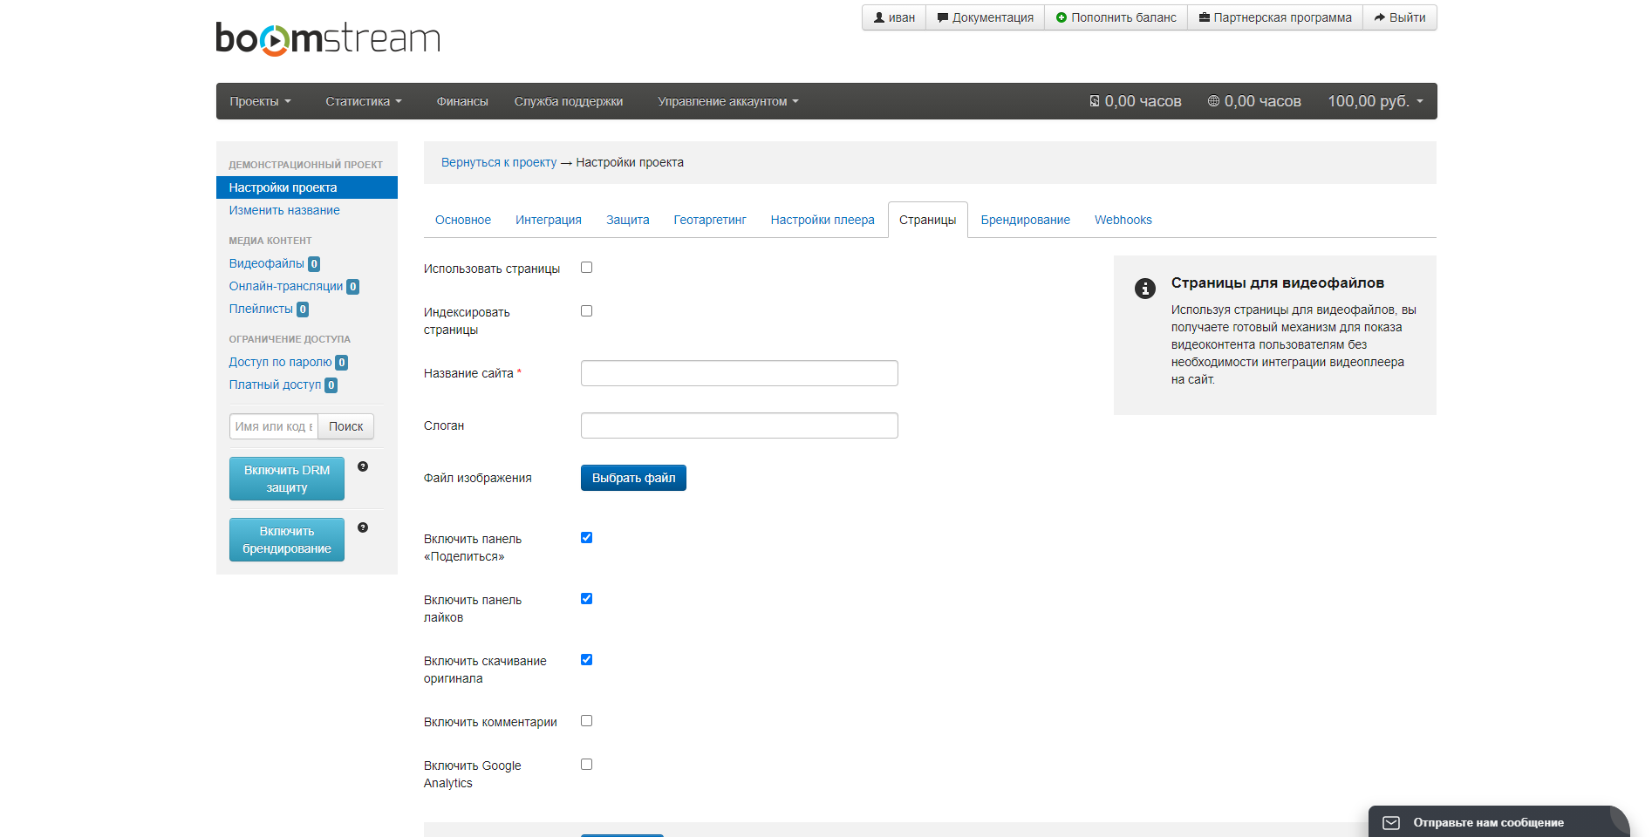Click Пополнить баланс button
This screenshot has width=1652, height=837.
point(1116,17)
